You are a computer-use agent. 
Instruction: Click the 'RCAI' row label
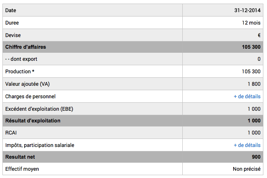click(12, 133)
